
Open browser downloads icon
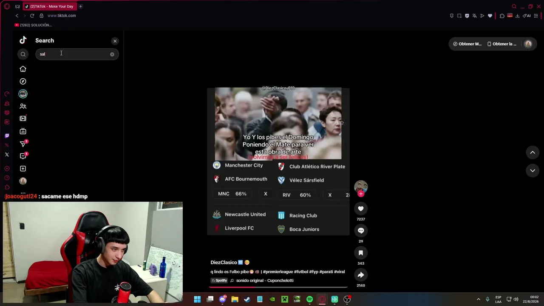[x=517, y=16]
